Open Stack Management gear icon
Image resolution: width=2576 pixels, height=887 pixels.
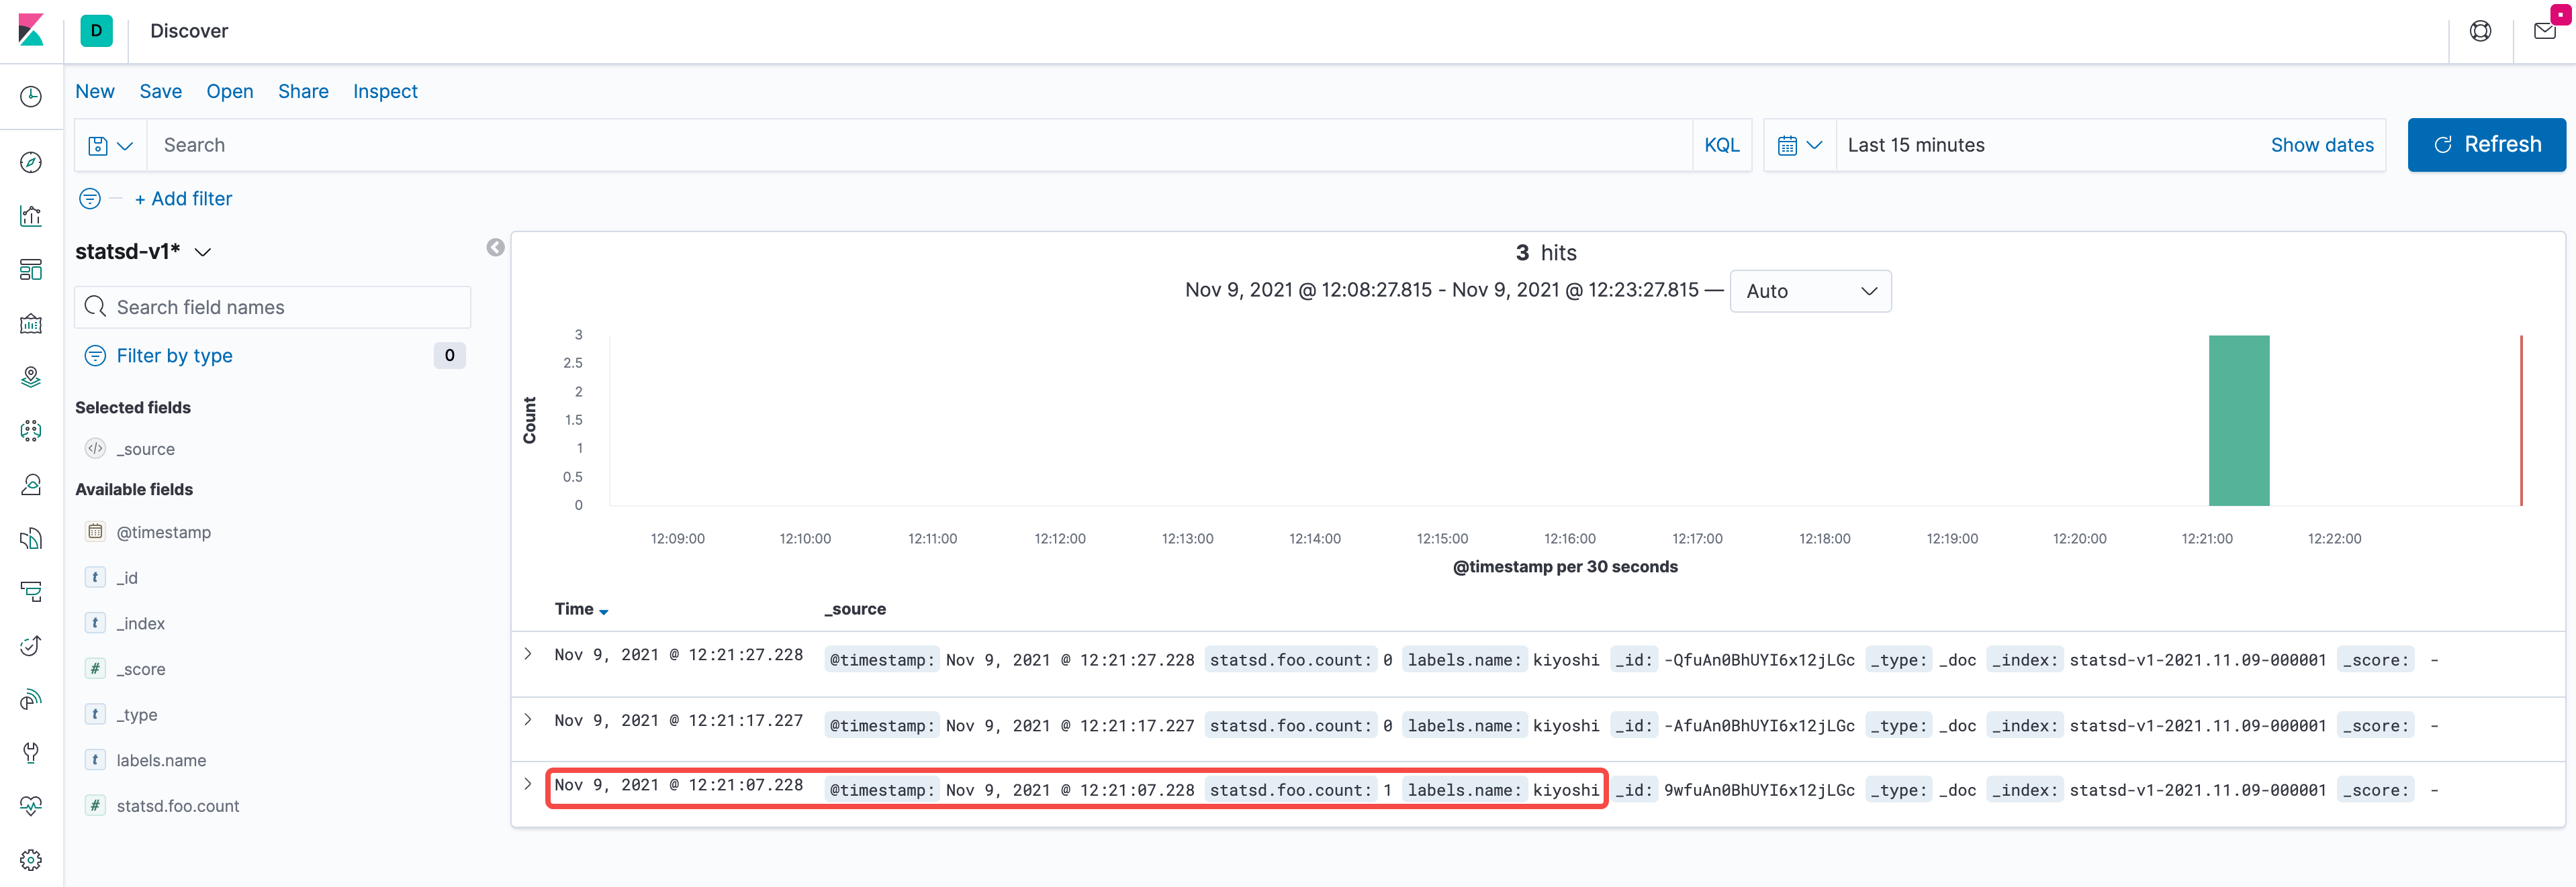[x=31, y=859]
